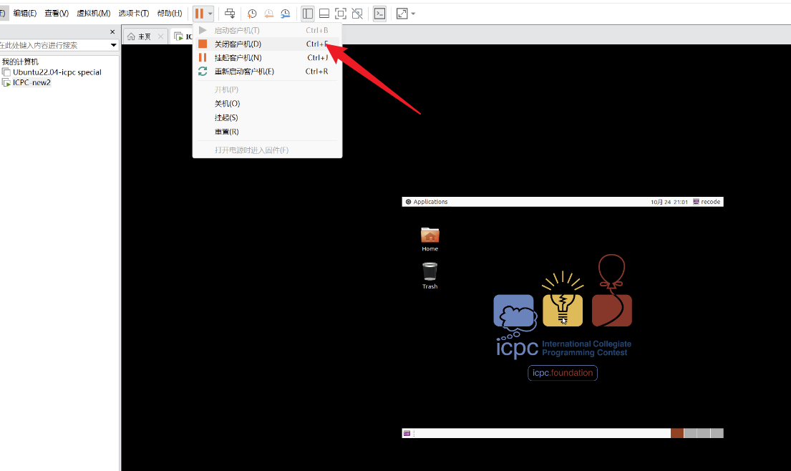The width and height of the screenshot is (791, 471).
Task: Select Ubuntu22.04-icpc special in library
Action: 57,72
